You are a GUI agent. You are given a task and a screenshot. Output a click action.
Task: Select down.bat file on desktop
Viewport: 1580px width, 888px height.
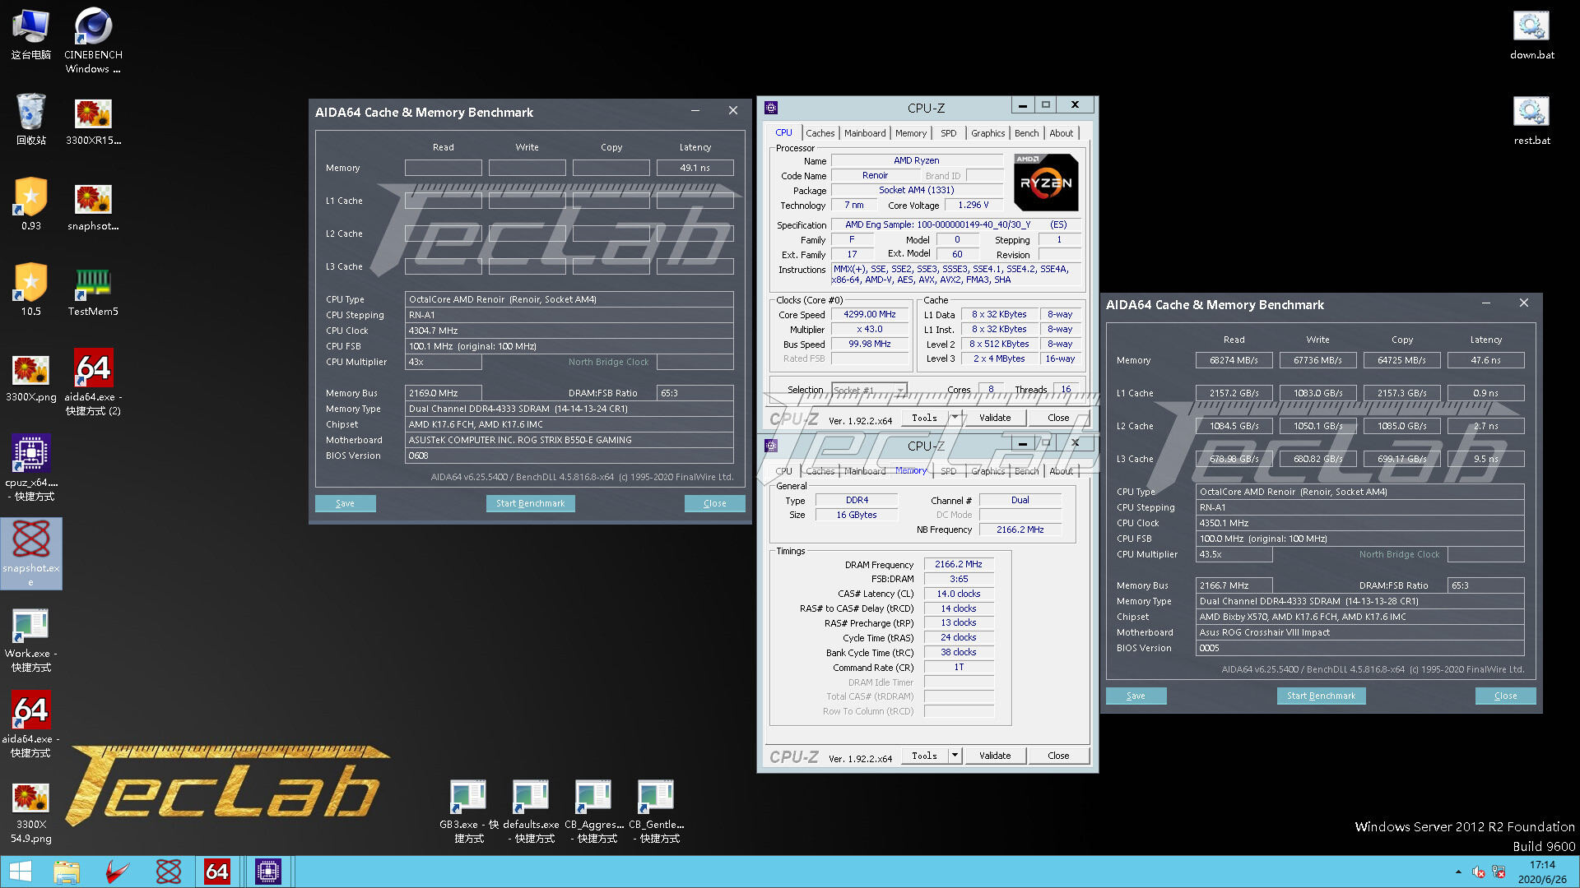point(1531,35)
